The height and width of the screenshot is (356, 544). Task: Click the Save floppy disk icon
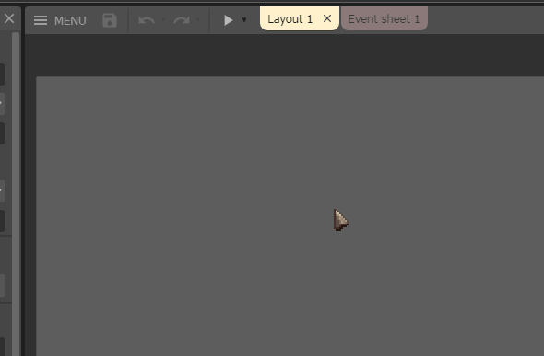[x=110, y=20]
